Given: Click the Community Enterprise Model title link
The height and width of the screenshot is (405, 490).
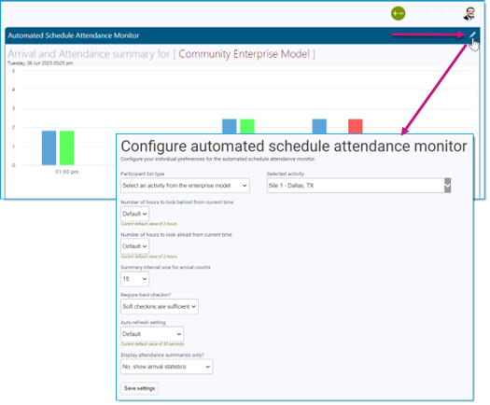Looking at the screenshot, I should pos(244,54).
